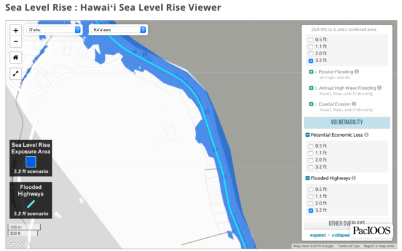This screenshot has height=251, width=402.
Task: Click the expand link
Action: (318, 235)
